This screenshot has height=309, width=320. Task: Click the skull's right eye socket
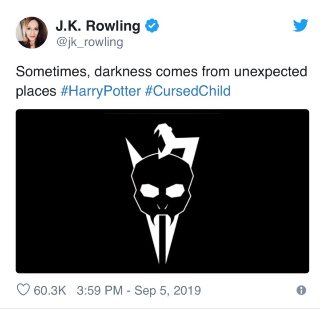[175, 192]
